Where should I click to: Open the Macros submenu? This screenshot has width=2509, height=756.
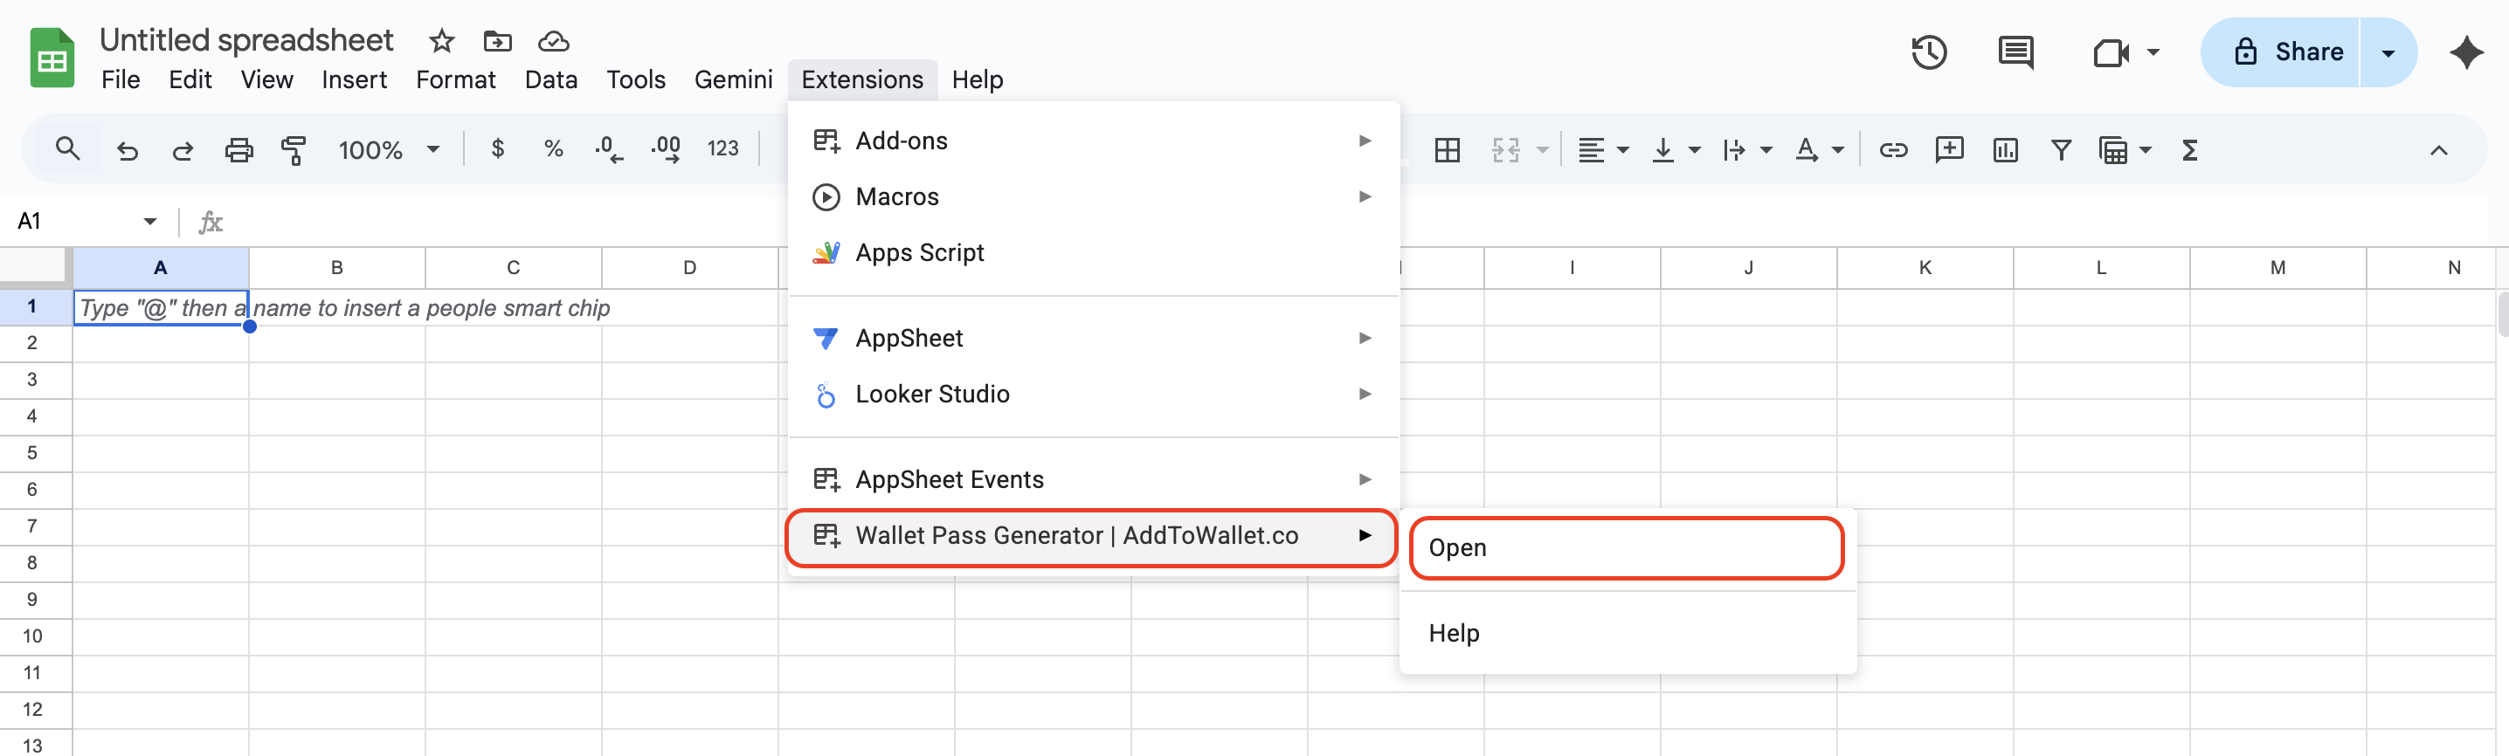click(x=1093, y=197)
